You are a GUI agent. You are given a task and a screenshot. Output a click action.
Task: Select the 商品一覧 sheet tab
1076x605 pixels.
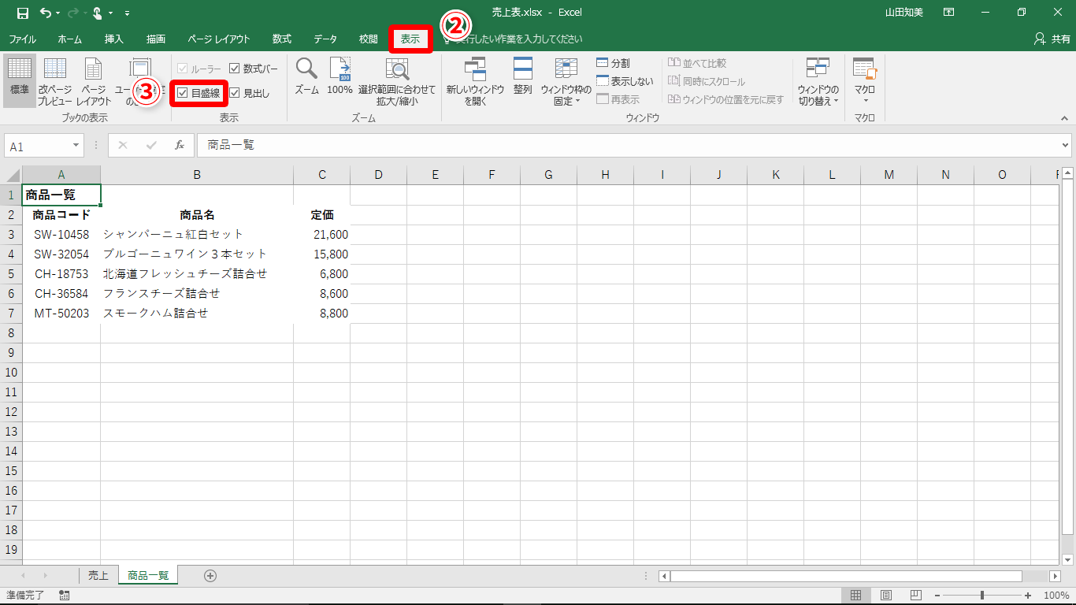point(148,576)
